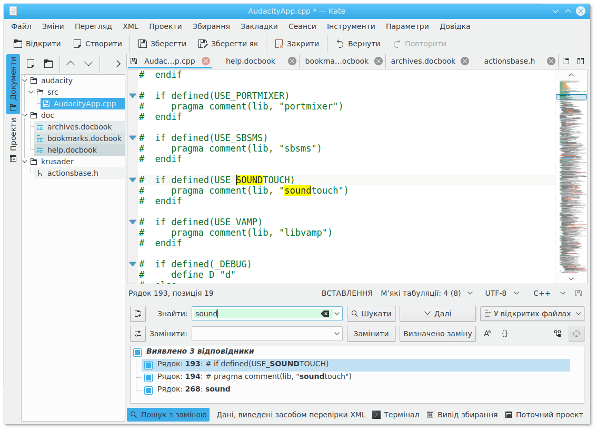Open the 'У відкритих файлах' dropdown
The image size is (597, 431).
pos(532,314)
